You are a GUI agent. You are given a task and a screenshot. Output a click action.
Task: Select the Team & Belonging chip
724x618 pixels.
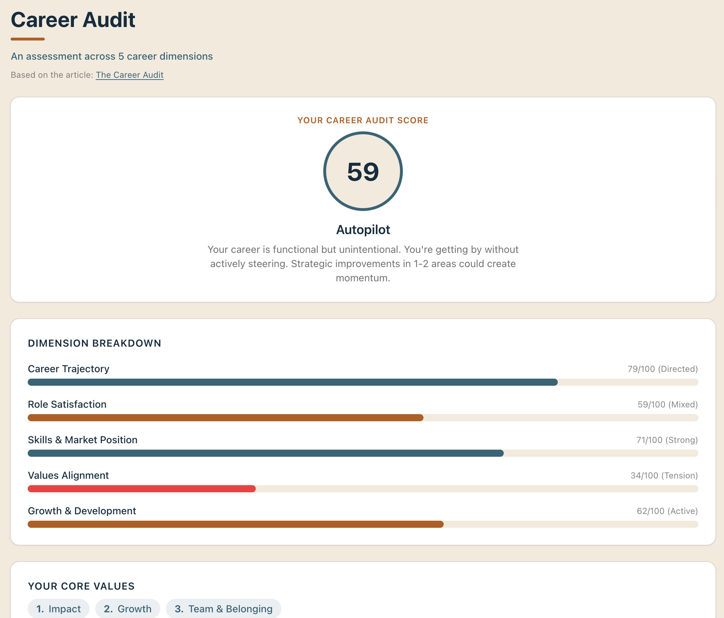pyautogui.click(x=223, y=608)
